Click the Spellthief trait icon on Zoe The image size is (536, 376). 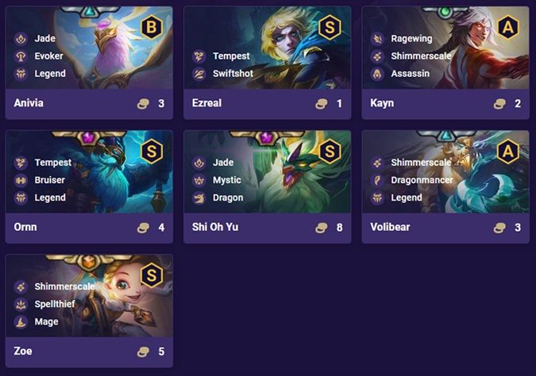(x=21, y=304)
